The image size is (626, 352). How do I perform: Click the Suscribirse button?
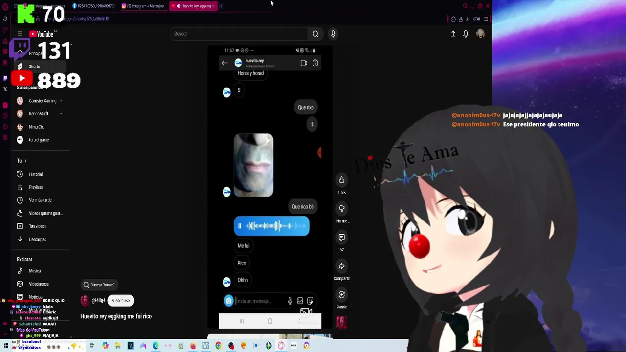(x=120, y=301)
